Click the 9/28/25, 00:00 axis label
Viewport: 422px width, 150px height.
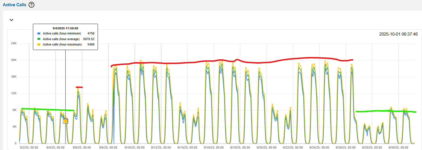[x=372, y=147]
